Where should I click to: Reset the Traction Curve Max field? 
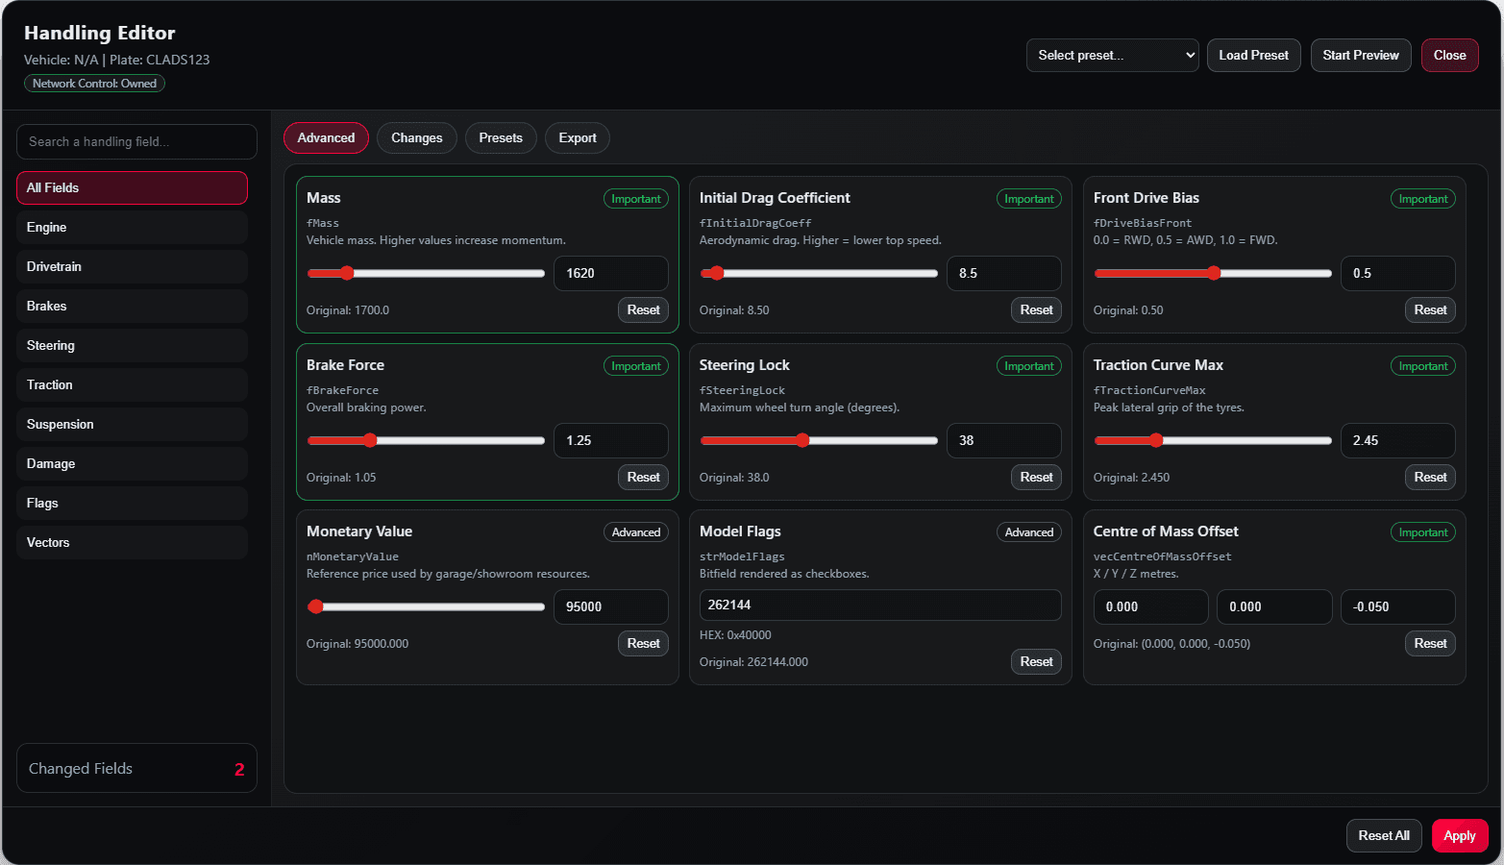coord(1430,477)
